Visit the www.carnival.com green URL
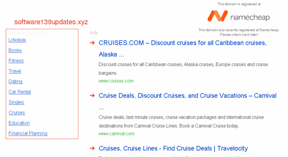Screen dimensions: 288x157 (116, 134)
